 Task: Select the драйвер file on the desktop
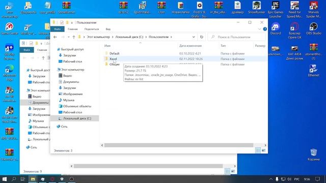click(237, 8)
